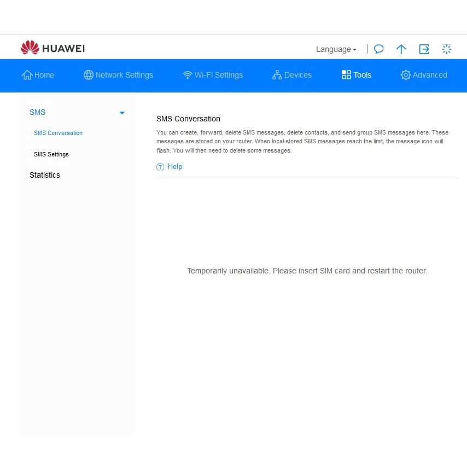Click the Help link text
This screenshot has width=467, height=467.
(x=175, y=167)
